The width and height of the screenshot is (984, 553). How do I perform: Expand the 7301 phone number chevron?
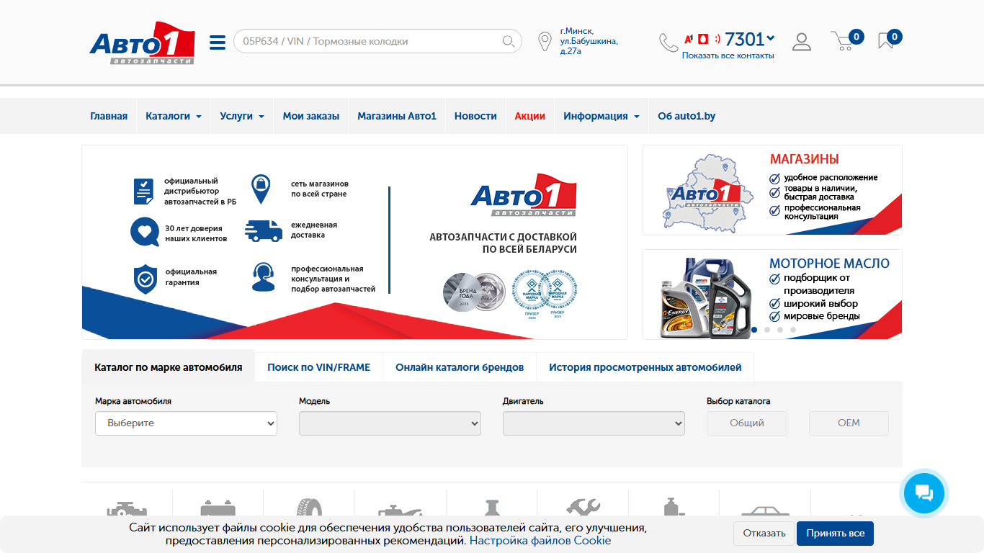coord(771,38)
